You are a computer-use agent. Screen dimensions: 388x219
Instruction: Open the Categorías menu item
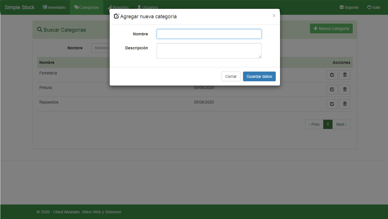tap(86, 7)
